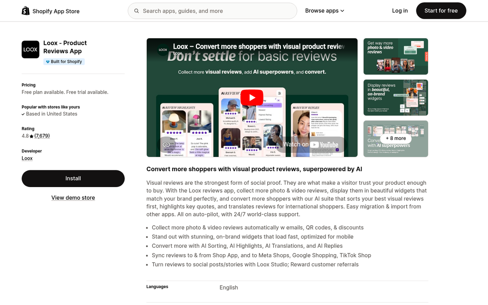The height and width of the screenshot is (305, 488).
Task: Open the View demo store link
Action: (73, 198)
